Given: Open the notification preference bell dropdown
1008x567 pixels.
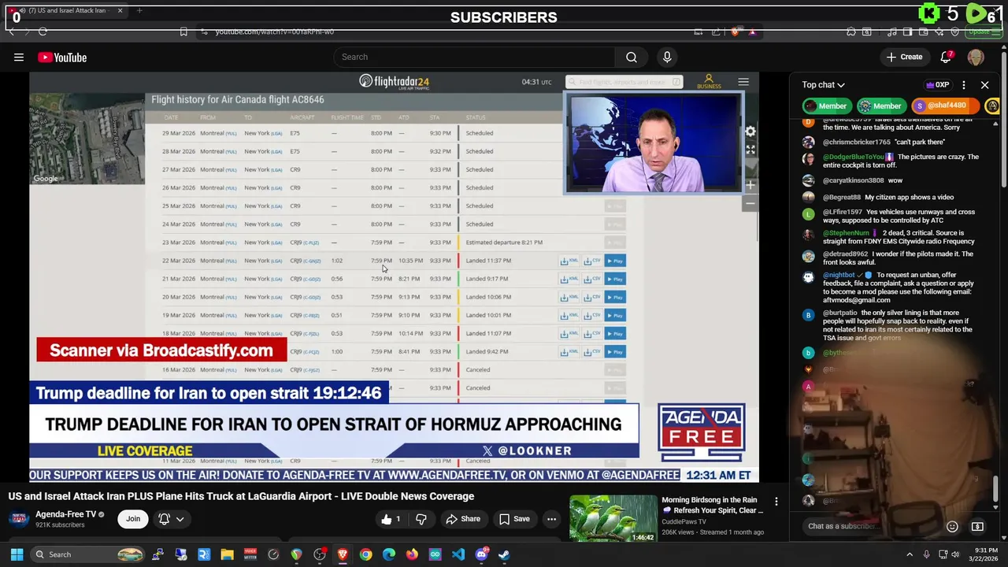Looking at the screenshot, I should point(171,519).
